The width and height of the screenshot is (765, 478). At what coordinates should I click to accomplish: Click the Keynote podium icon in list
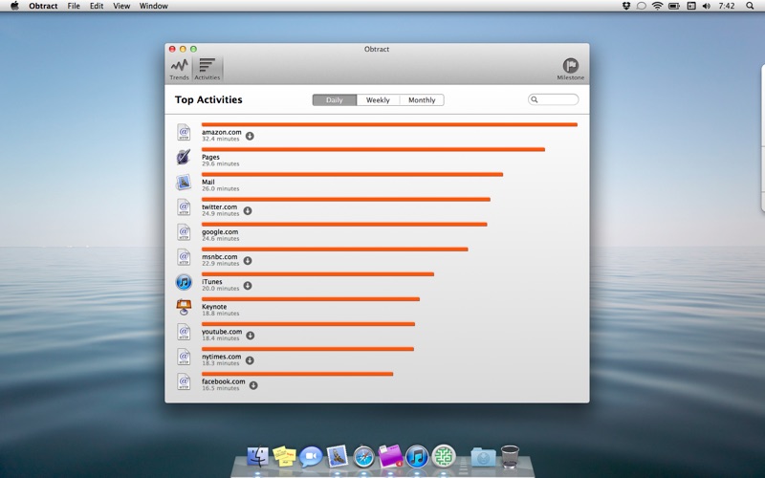(184, 307)
